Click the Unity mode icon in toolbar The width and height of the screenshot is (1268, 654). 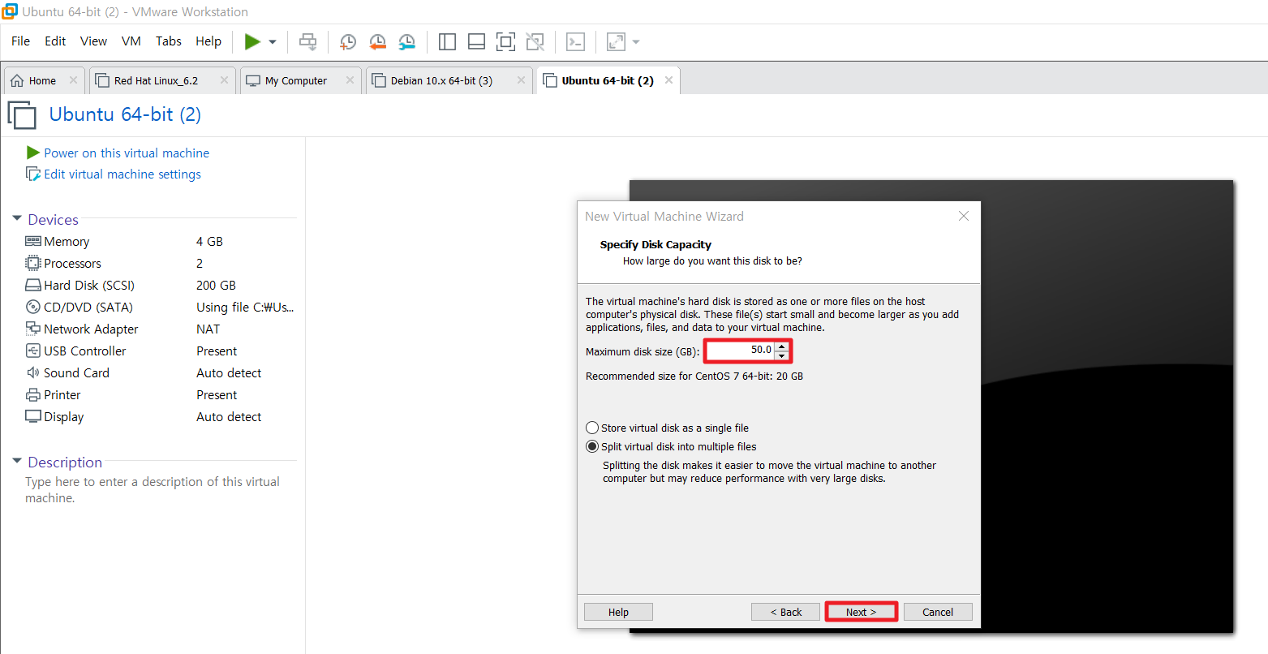click(535, 41)
